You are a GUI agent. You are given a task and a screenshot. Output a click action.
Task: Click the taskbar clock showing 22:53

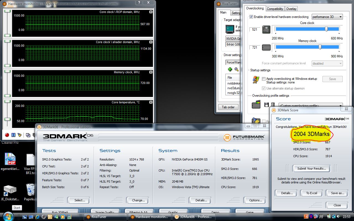347,217
